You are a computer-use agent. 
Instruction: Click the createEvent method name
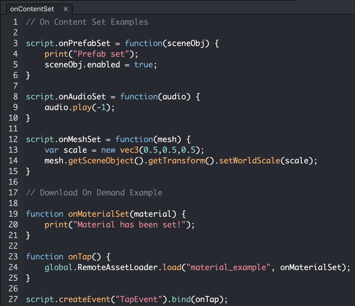pos(85,299)
